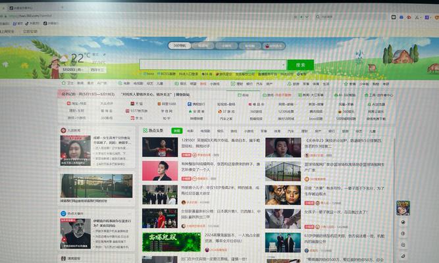Click the blue 热点大事件 section icon
This screenshot has width=439, height=263.
coord(63,214)
